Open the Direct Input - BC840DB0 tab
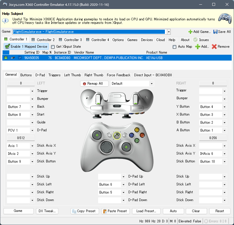Image resolution: width=234 pixels, height=225 pixels. [153, 75]
